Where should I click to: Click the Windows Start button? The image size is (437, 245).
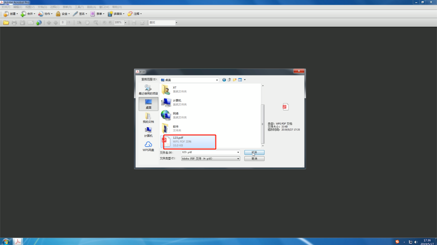coord(6,241)
